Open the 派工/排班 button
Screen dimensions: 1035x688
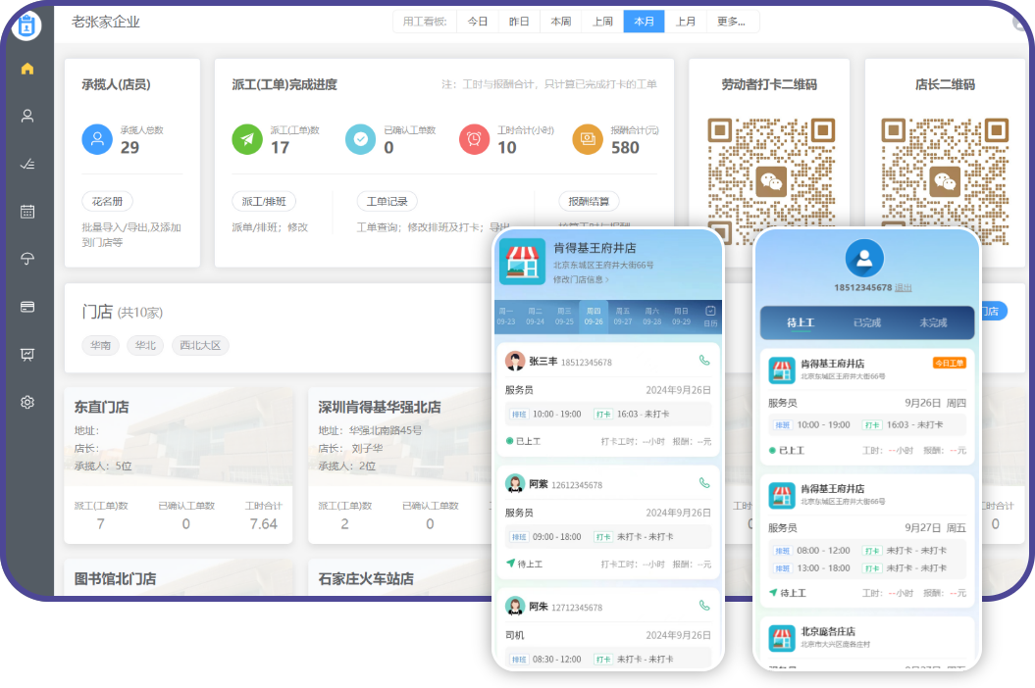(x=264, y=201)
